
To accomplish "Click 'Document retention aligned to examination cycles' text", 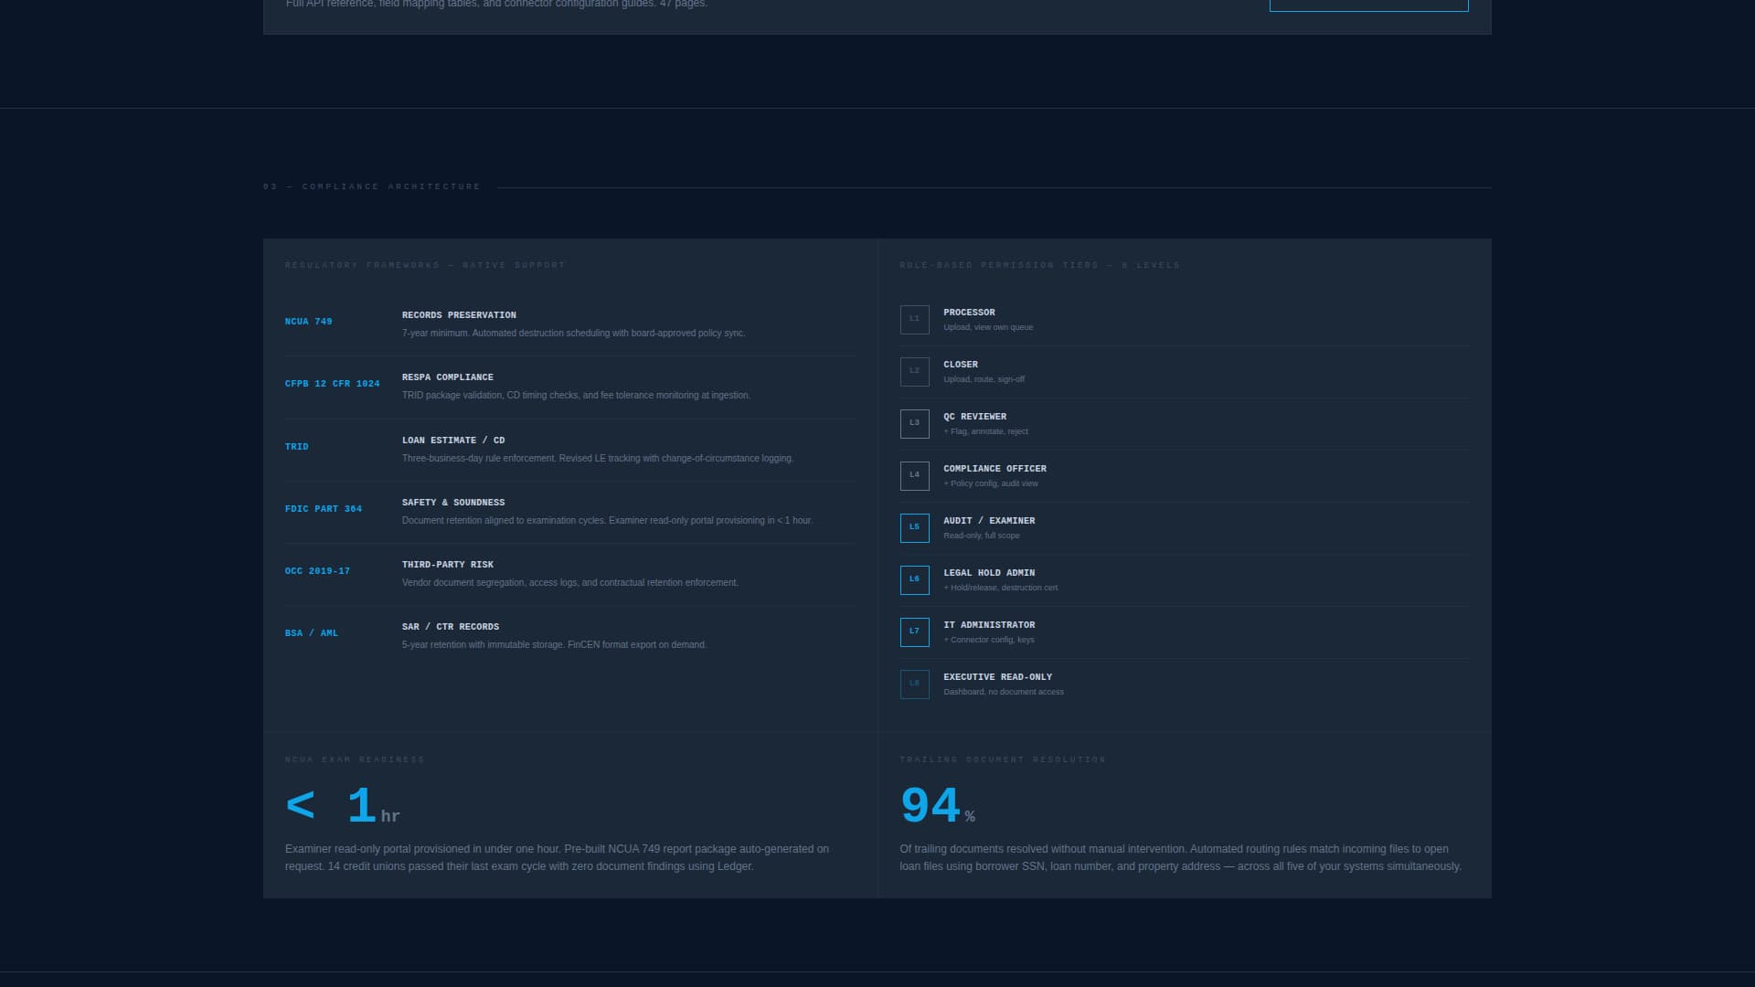I will 607,521.
